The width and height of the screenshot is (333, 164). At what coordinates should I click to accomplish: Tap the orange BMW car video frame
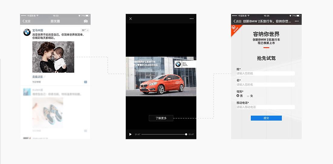click(x=161, y=76)
